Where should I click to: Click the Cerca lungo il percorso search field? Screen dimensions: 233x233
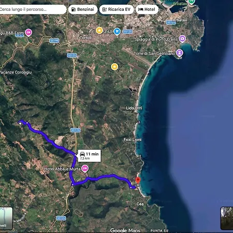pos(32,9)
